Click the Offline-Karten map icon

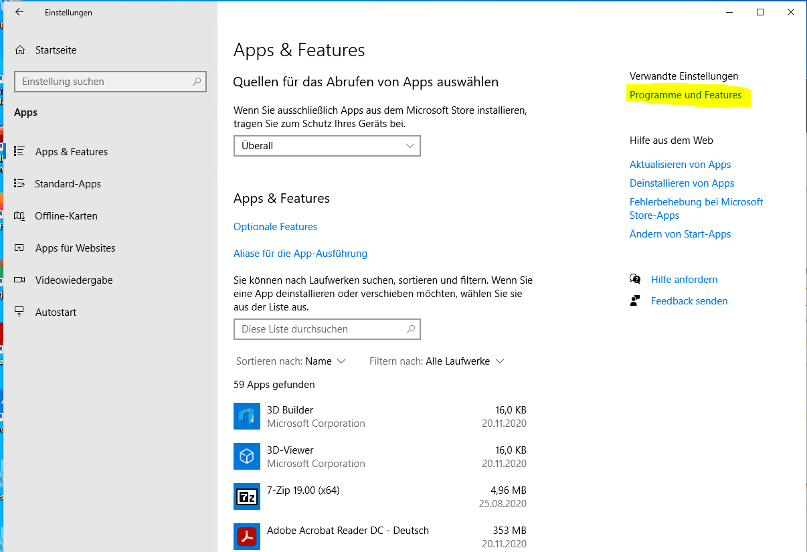19,216
